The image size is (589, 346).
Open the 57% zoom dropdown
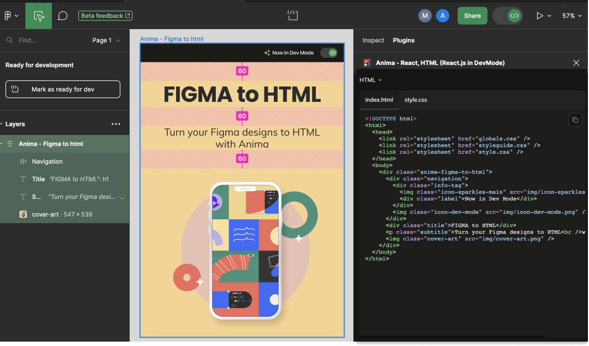[x=572, y=16]
